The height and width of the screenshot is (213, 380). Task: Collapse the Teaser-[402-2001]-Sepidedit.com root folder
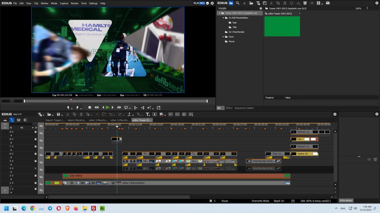pyautogui.click(x=220, y=13)
